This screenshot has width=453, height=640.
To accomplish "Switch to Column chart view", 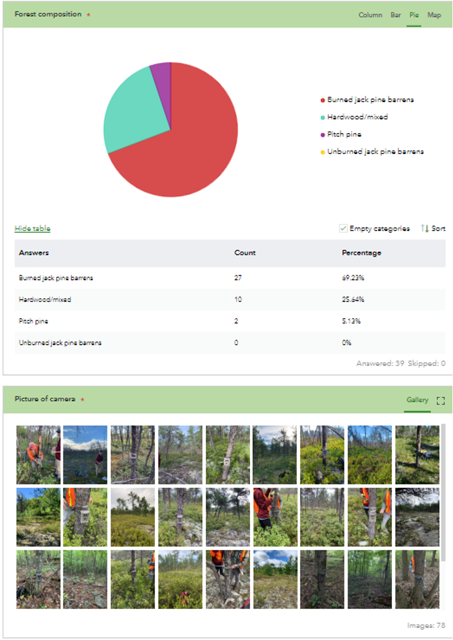I will tap(370, 15).
